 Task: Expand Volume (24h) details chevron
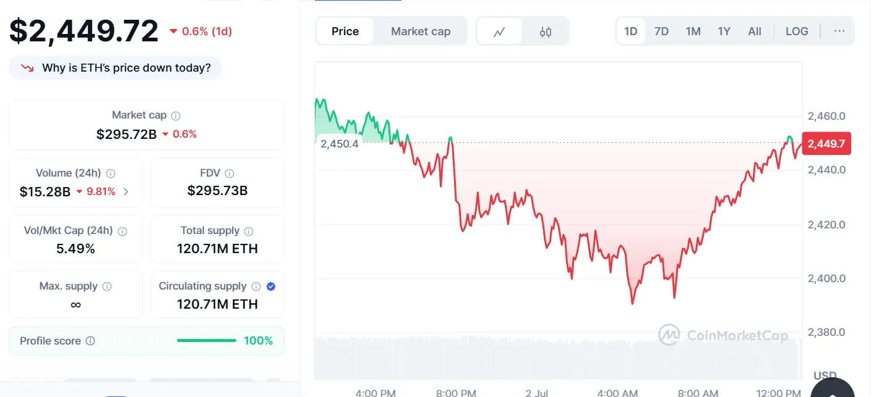pos(126,191)
